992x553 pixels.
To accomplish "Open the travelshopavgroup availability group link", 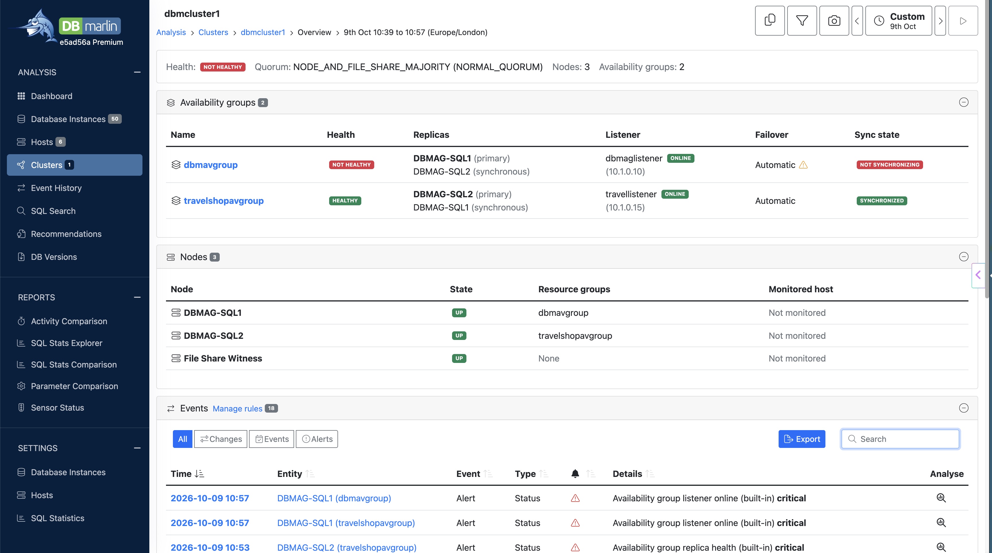I will pos(224,201).
